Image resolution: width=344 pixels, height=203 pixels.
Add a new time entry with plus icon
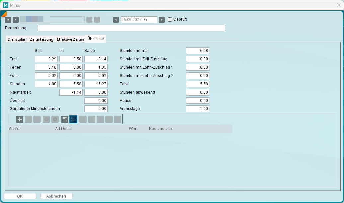(20, 119)
